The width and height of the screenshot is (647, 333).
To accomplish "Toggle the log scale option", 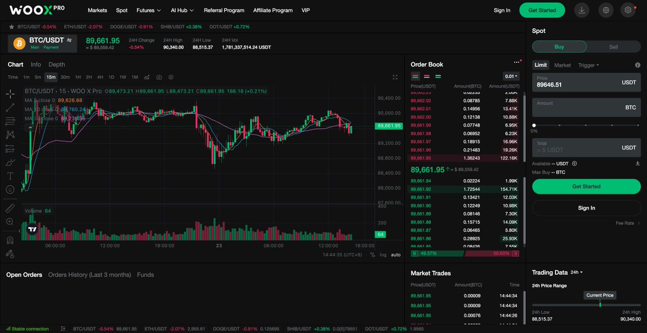I will click(x=383, y=255).
